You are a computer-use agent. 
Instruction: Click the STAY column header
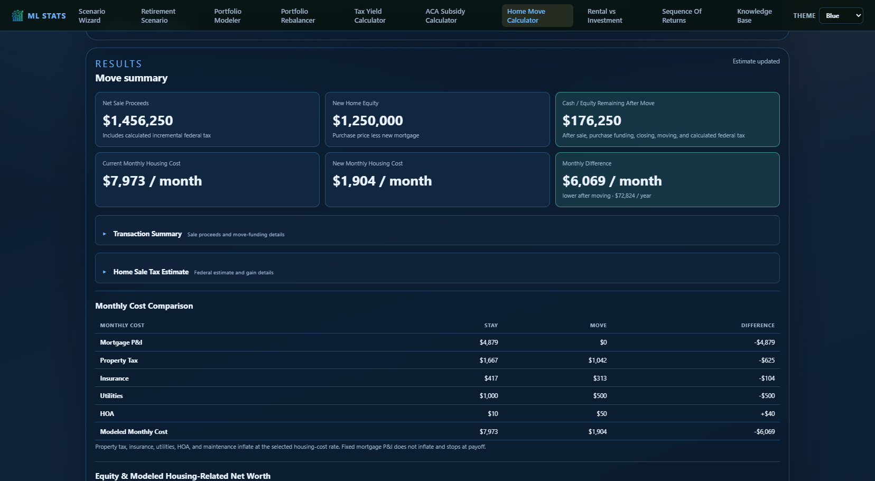pos(491,326)
